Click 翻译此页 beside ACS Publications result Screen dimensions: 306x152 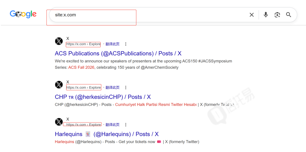coord(113,44)
